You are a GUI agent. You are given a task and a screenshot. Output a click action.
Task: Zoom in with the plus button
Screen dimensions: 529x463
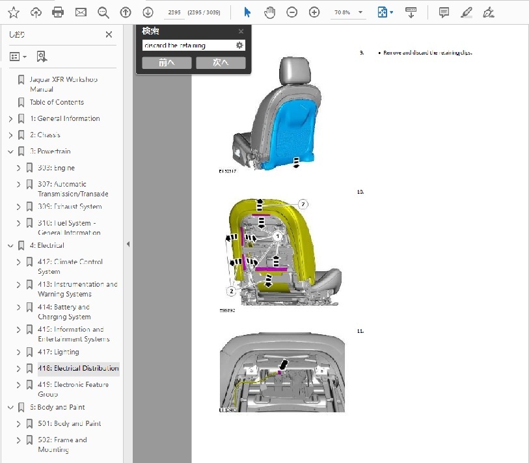(314, 12)
